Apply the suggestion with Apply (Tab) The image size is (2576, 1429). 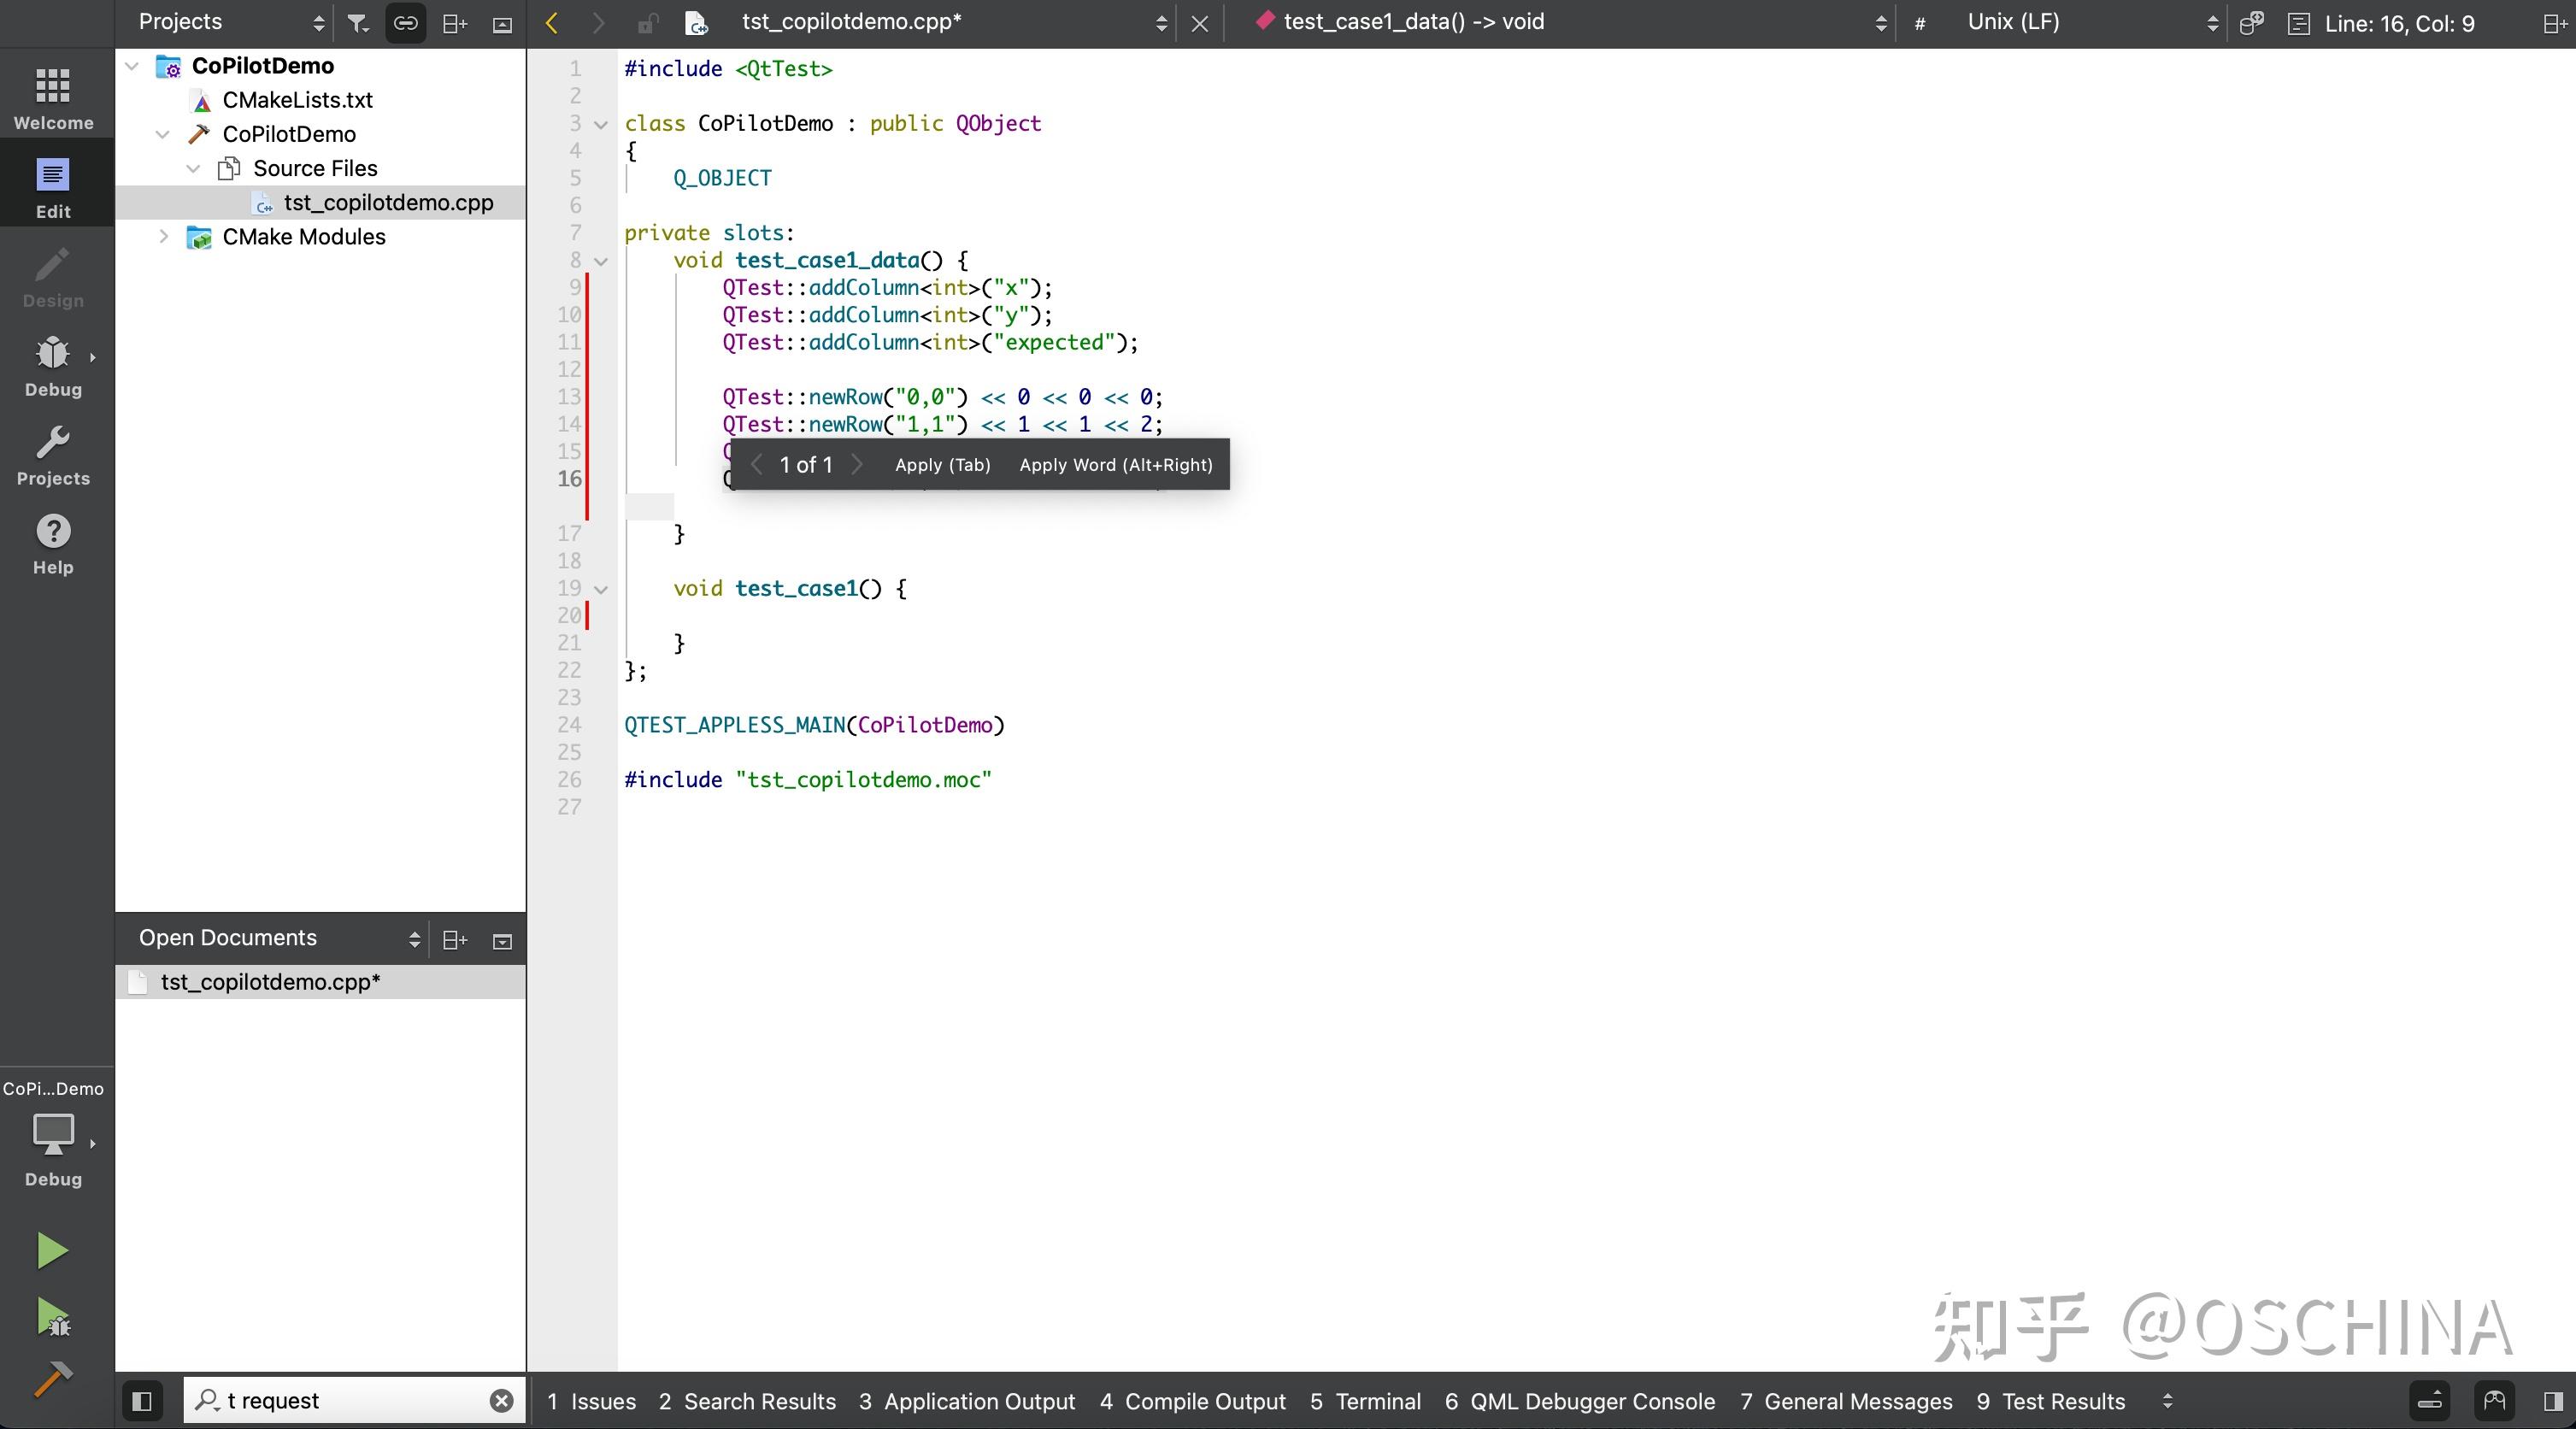(x=941, y=464)
